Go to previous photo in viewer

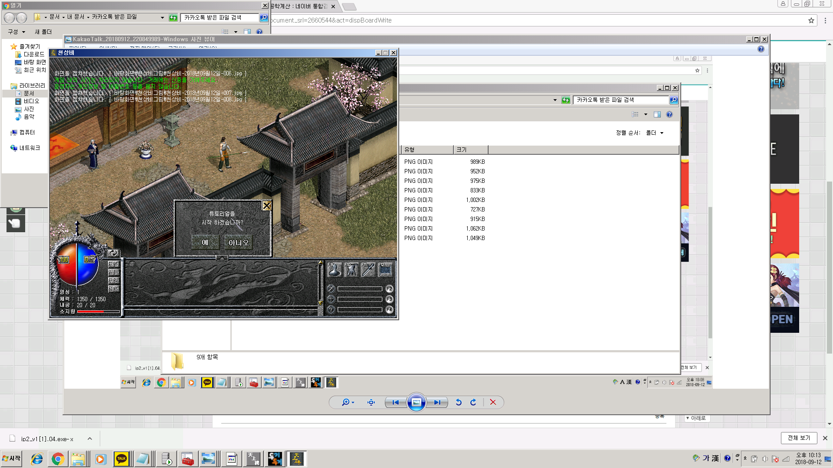pos(395,402)
